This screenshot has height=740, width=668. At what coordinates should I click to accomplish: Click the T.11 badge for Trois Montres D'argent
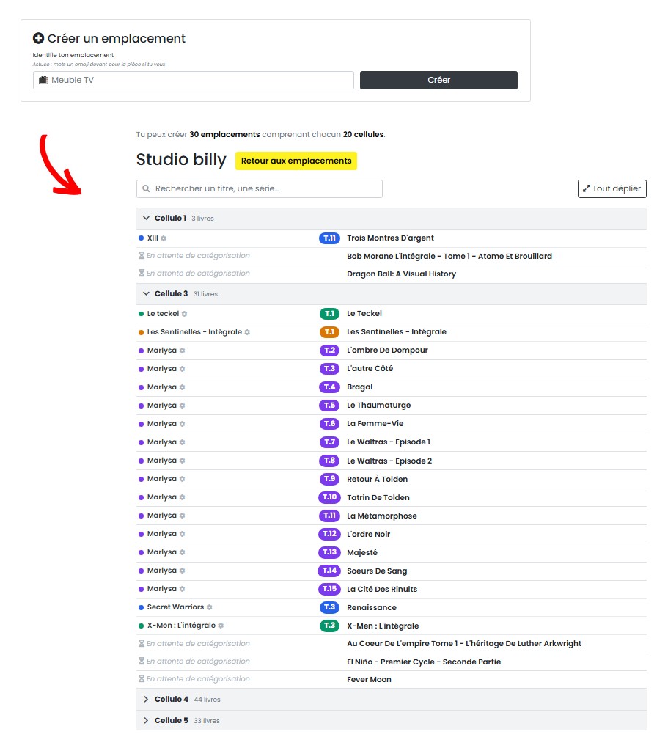click(329, 238)
